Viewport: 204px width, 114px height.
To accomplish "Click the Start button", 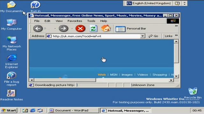I will pyautogui.click(x=9, y=111).
